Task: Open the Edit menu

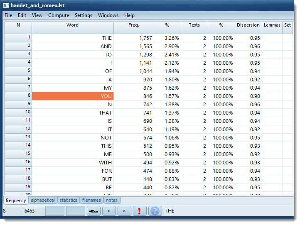Action: pyautogui.click(x=22, y=15)
